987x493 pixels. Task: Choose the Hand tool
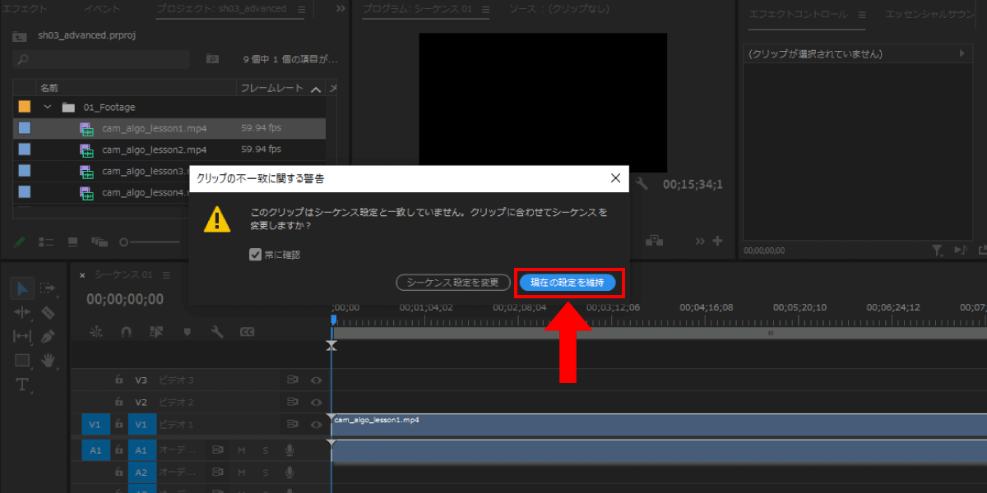[48, 360]
